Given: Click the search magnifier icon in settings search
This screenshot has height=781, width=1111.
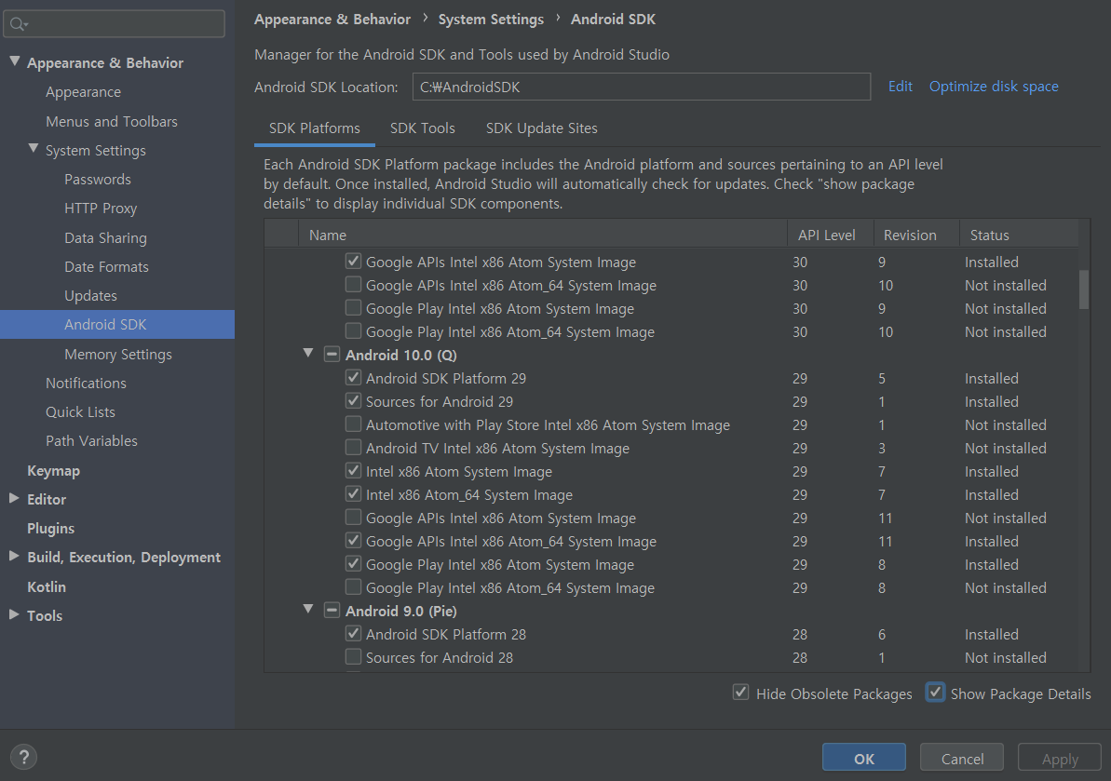Looking at the screenshot, I should (19, 24).
